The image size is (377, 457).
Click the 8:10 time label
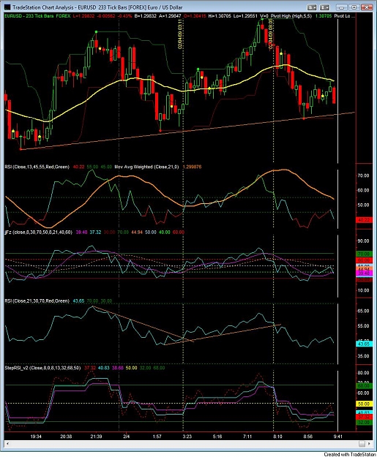click(x=277, y=437)
